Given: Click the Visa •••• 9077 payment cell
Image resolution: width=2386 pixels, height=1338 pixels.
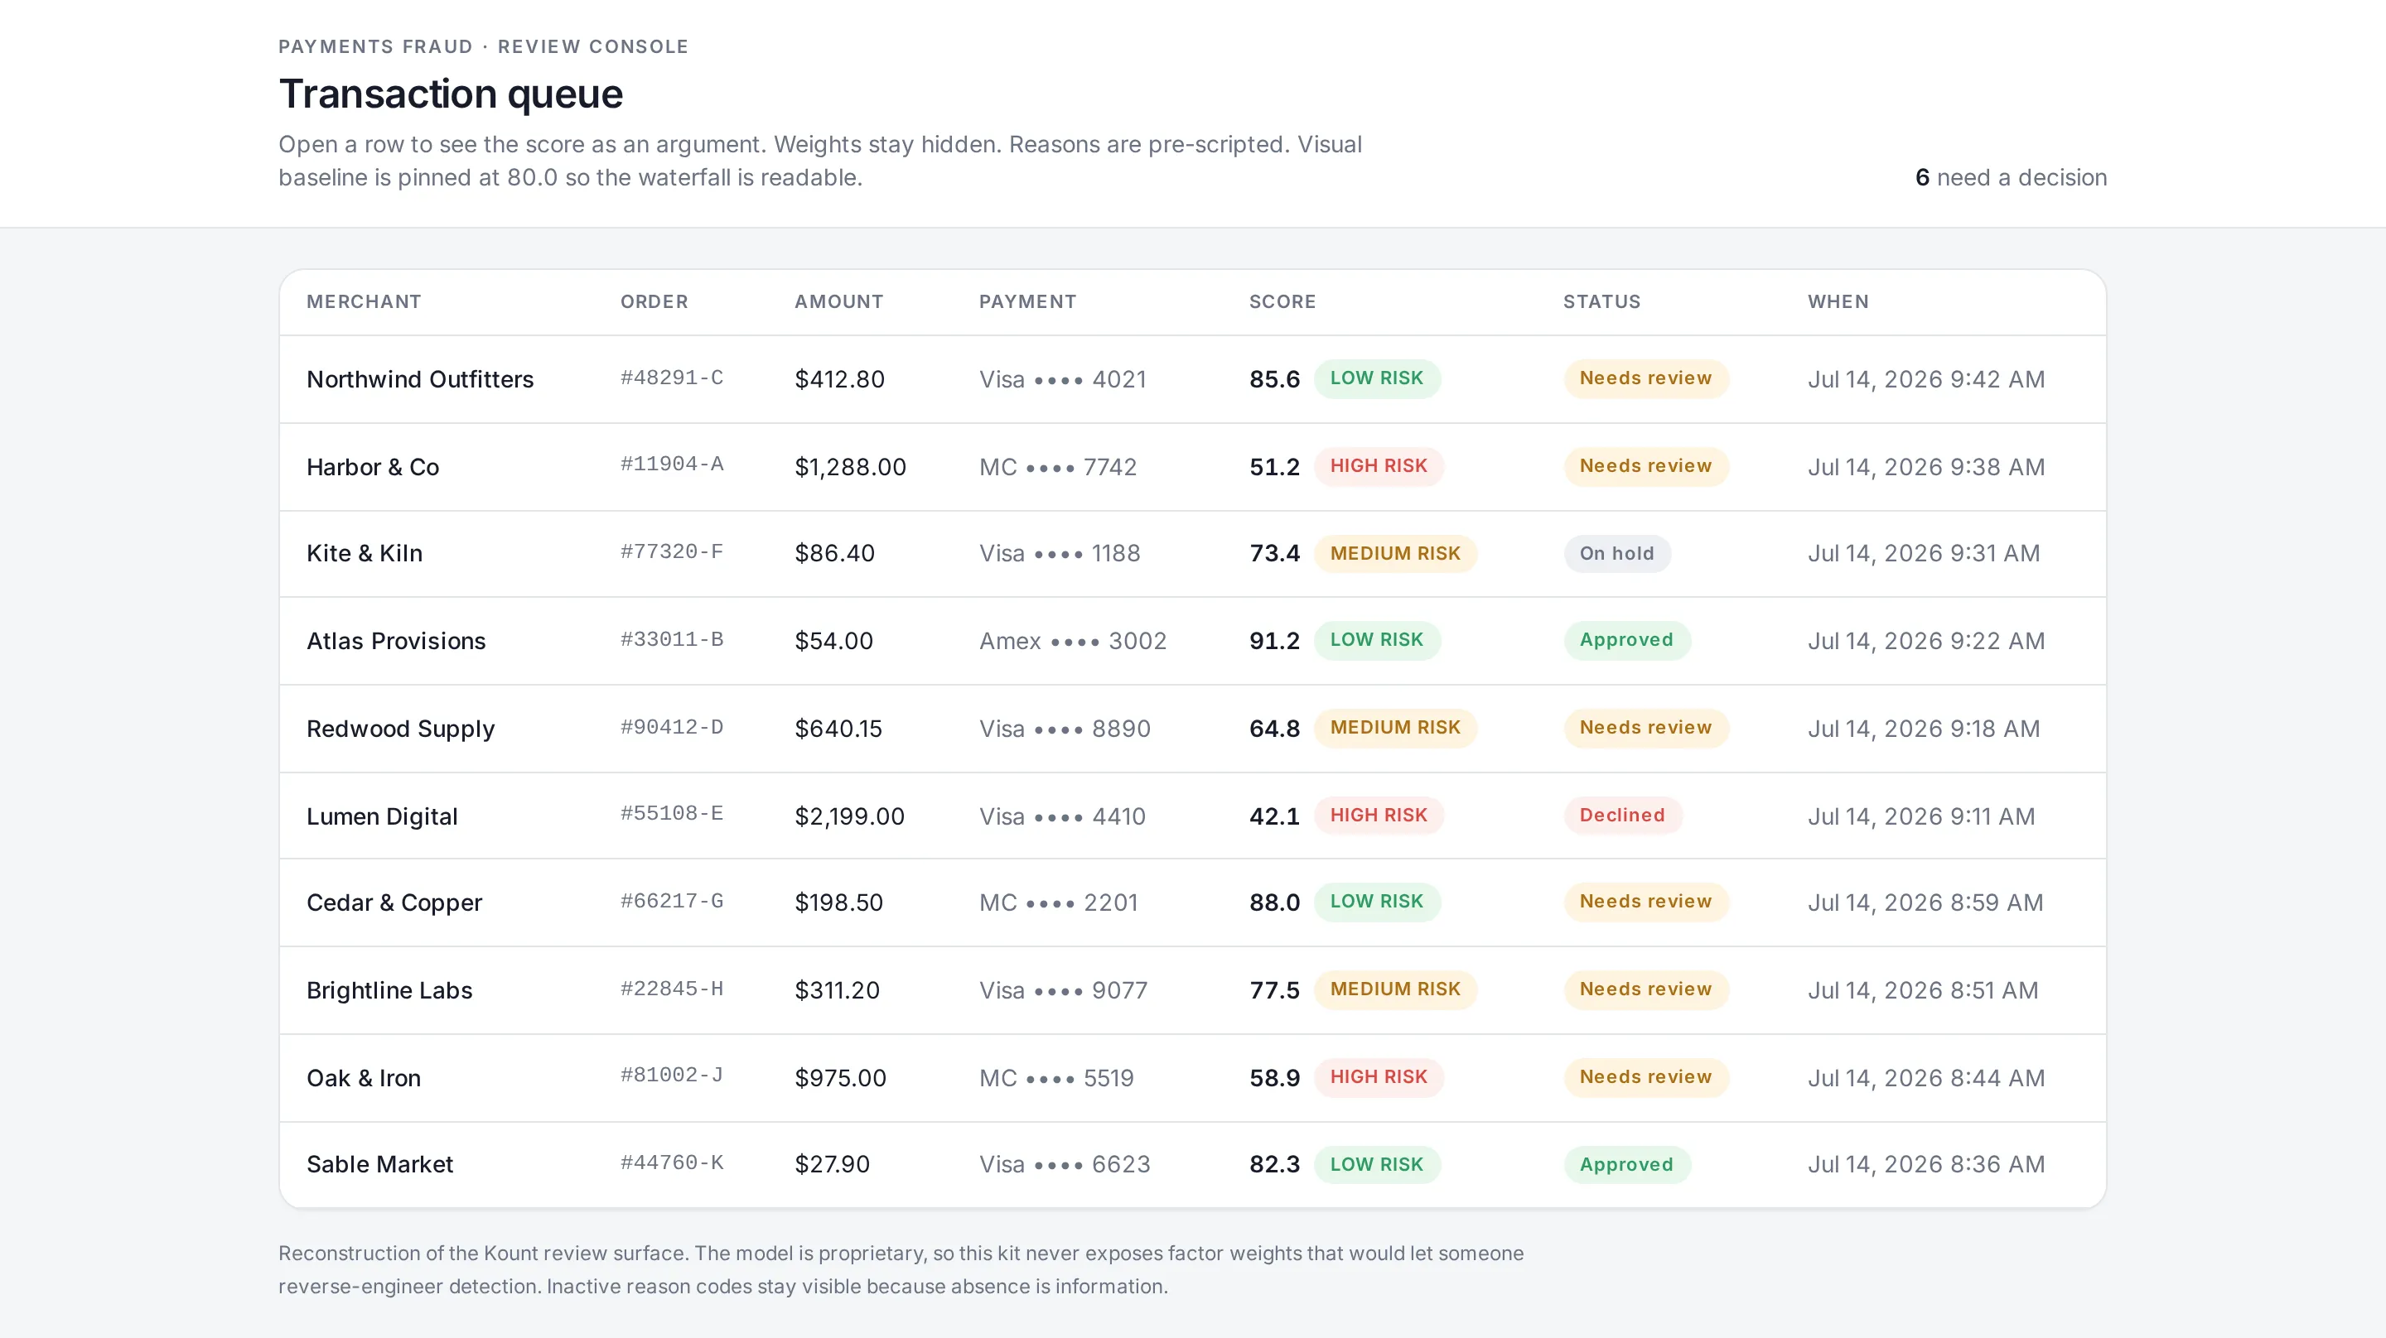Looking at the screenshot, I should [1063, 990].
